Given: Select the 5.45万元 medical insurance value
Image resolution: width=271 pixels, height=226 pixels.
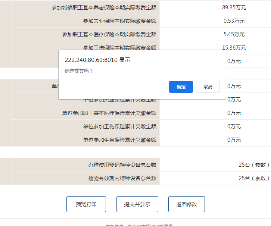Looking at the screenshot, I should click(234, 34).
